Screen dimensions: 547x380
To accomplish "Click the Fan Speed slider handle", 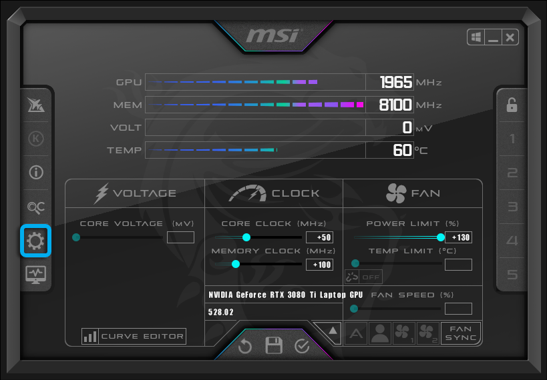I will point(354,309).
